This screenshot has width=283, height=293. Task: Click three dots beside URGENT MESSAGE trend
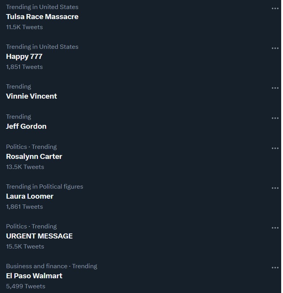point(275,228)
